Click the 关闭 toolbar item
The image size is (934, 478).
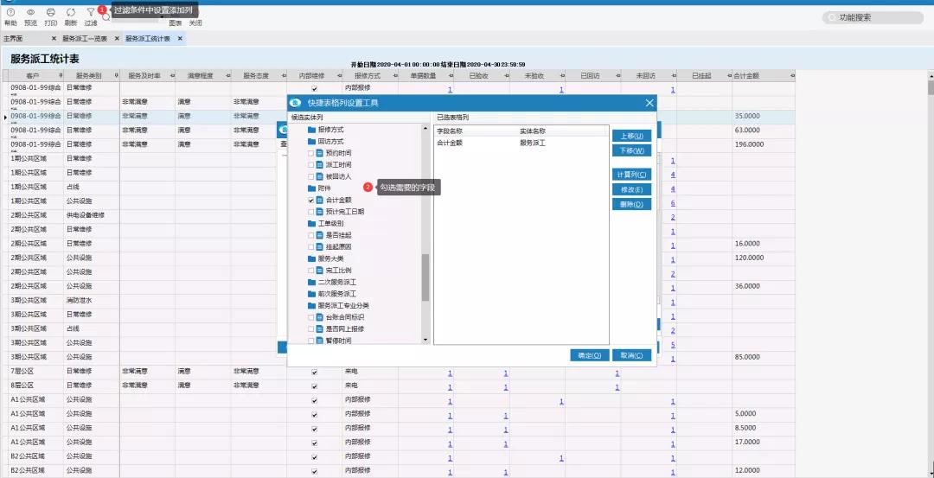(x=195, y=23)
